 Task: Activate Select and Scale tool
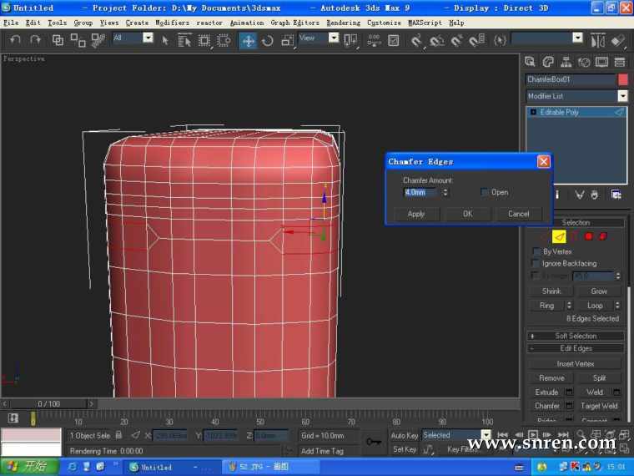click(288, 40)
